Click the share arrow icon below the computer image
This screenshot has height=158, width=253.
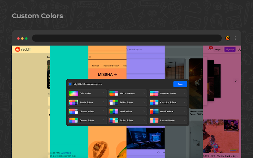(x=158, y=152)
